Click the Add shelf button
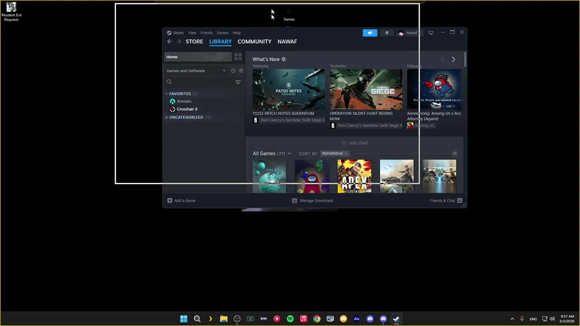This screenshot has height=326, width=580. 354,143
